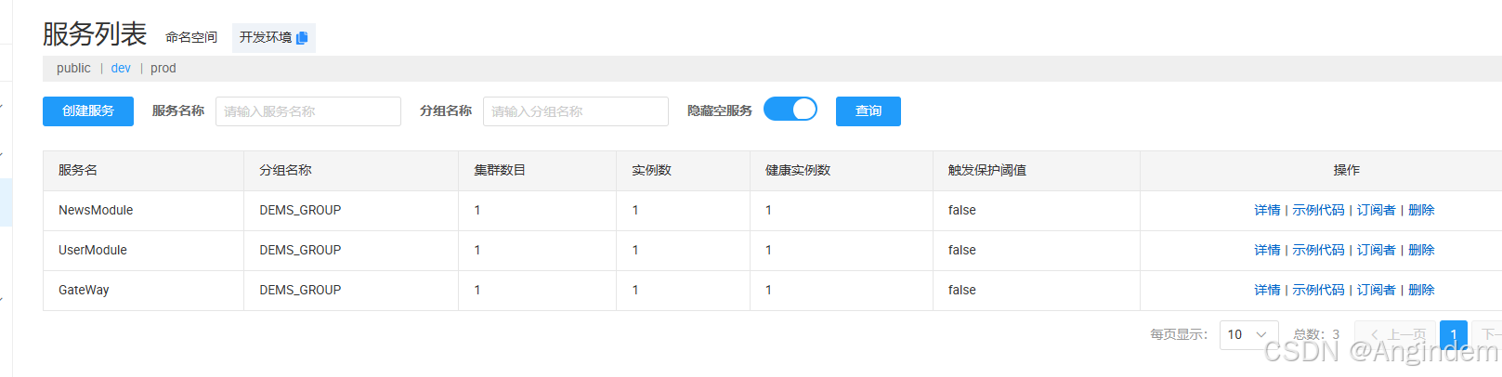Select page 1 in pagination

tap(1454, 334)
